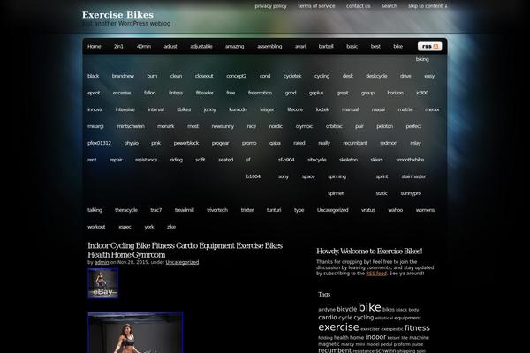Click the admin author link
The height and width of the screenshot is (353, 530).
102,262
